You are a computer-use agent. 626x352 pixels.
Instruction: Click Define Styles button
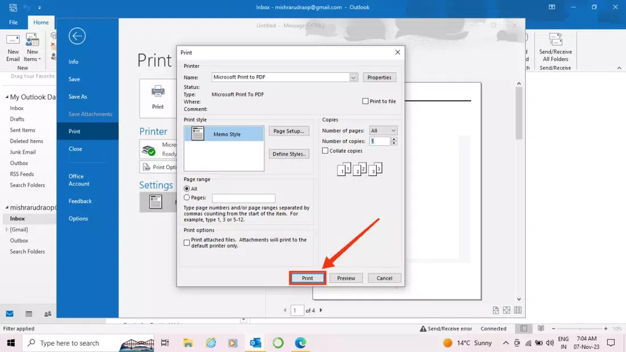click(x=289, y=154)
